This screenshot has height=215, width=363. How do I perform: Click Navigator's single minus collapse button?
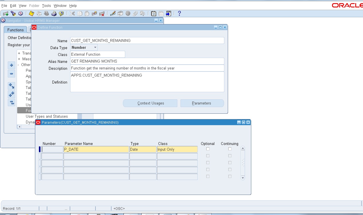11,73
